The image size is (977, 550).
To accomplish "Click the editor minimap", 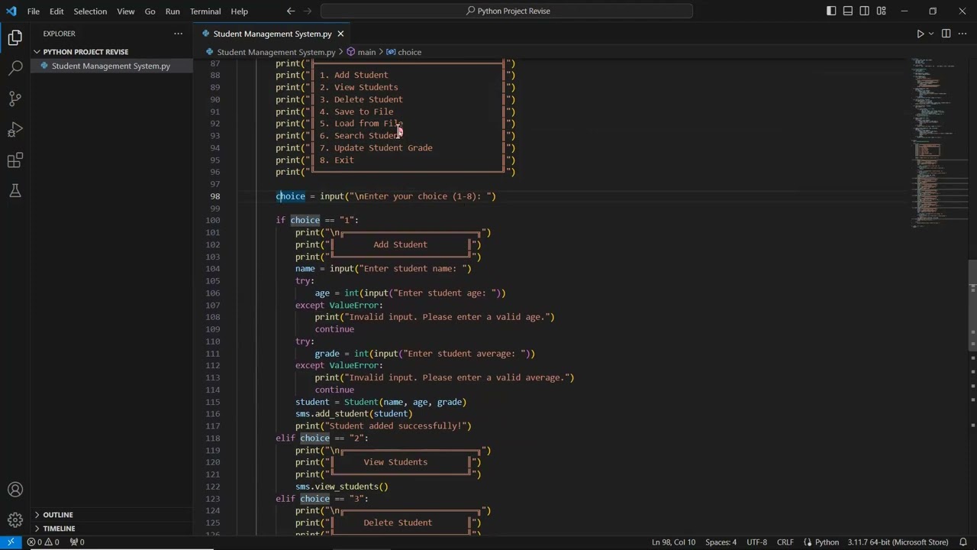I will click(939, 144).
